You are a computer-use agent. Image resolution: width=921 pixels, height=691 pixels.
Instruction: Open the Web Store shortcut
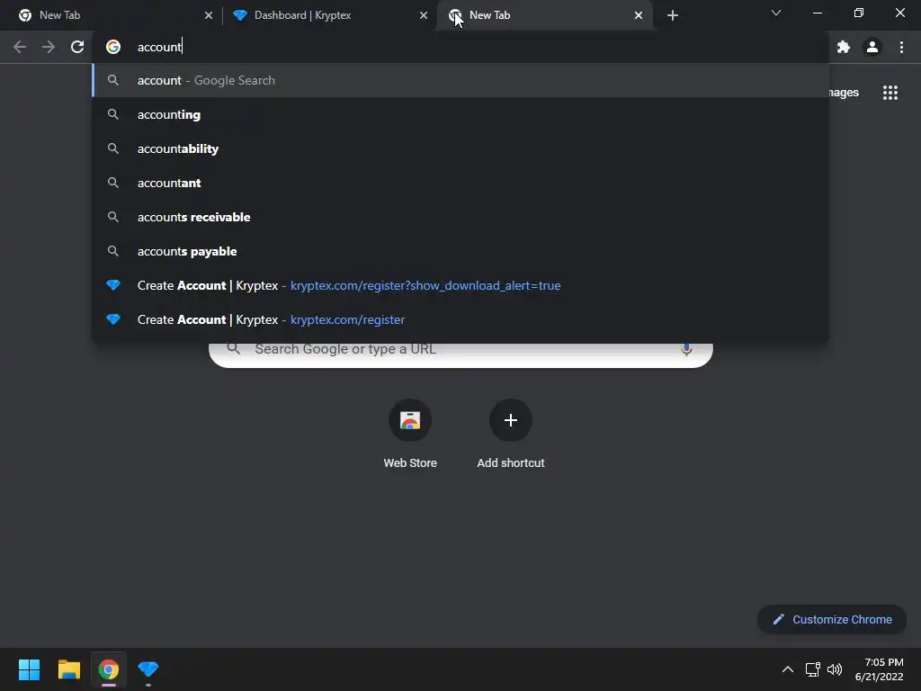(410, 435)
